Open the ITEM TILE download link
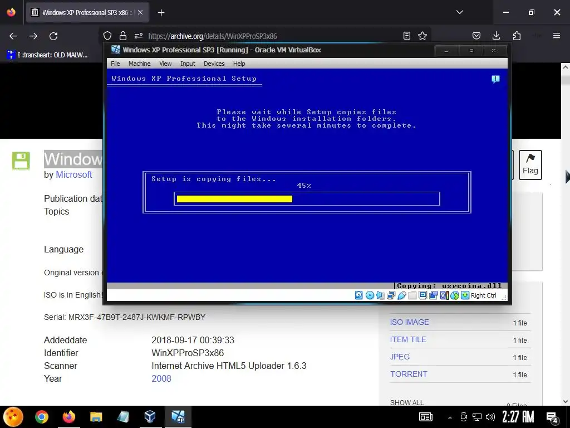570x428 pixels. click(408, 339)
